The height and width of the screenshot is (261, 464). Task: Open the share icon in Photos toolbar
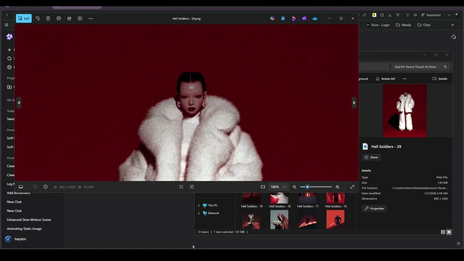pyautogui.click(x=69, y=18)
